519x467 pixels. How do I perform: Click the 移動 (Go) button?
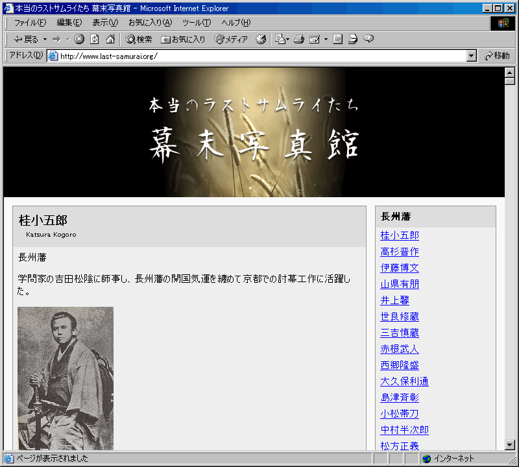click(x=497, y=56)
